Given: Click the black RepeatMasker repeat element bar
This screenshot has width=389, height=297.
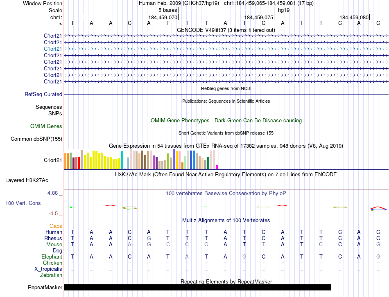Looking at the screenshot, I should click(x=197, y=287).
